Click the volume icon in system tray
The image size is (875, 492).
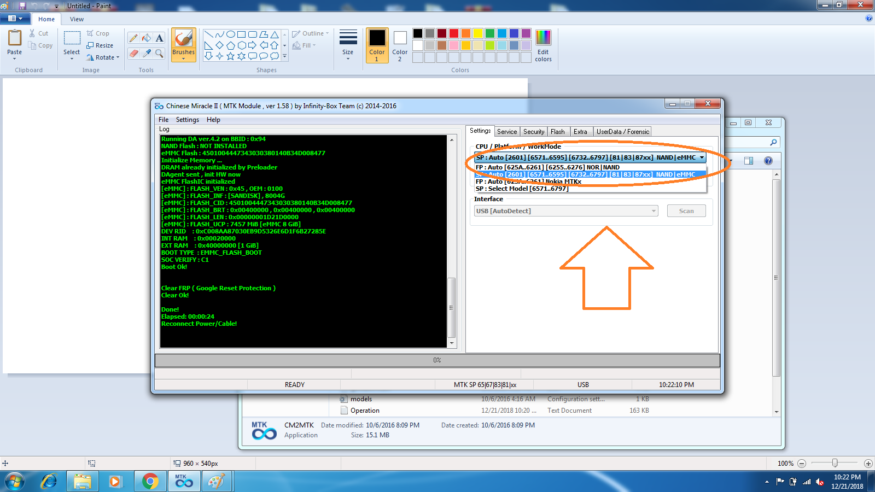coord(819,482)
